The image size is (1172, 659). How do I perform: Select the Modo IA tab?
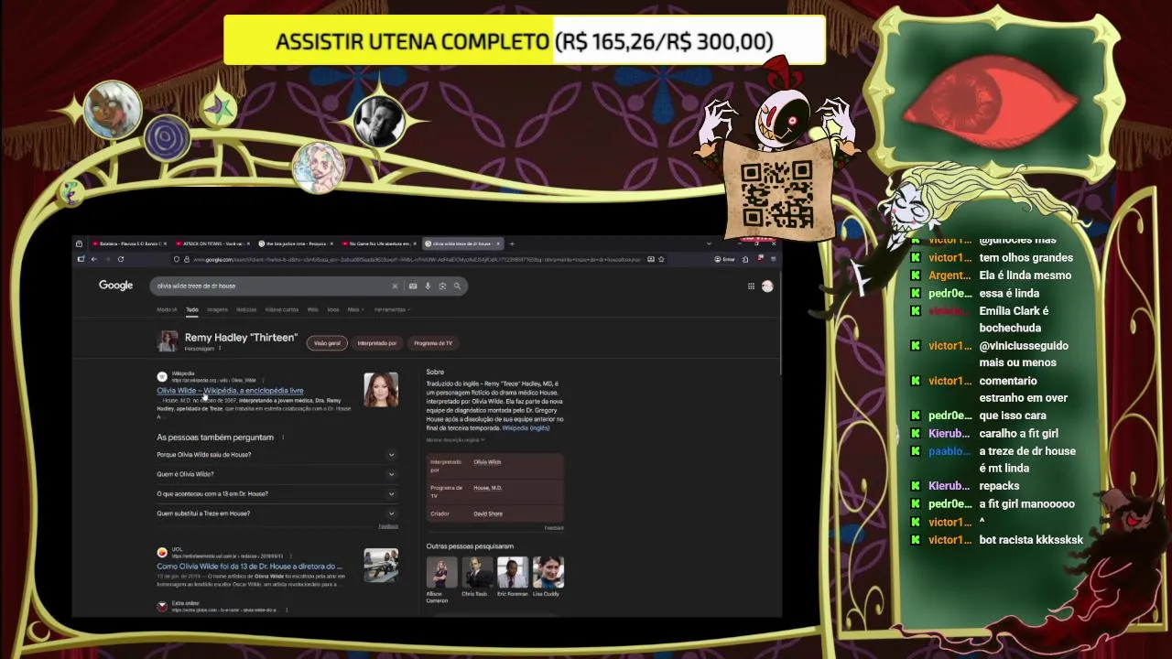pyautogui.click(x=167, y=309)
